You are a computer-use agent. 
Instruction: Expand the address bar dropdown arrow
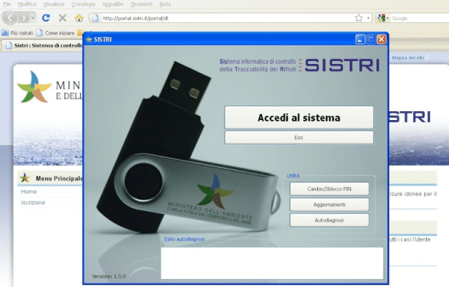(x=368, y=18)
